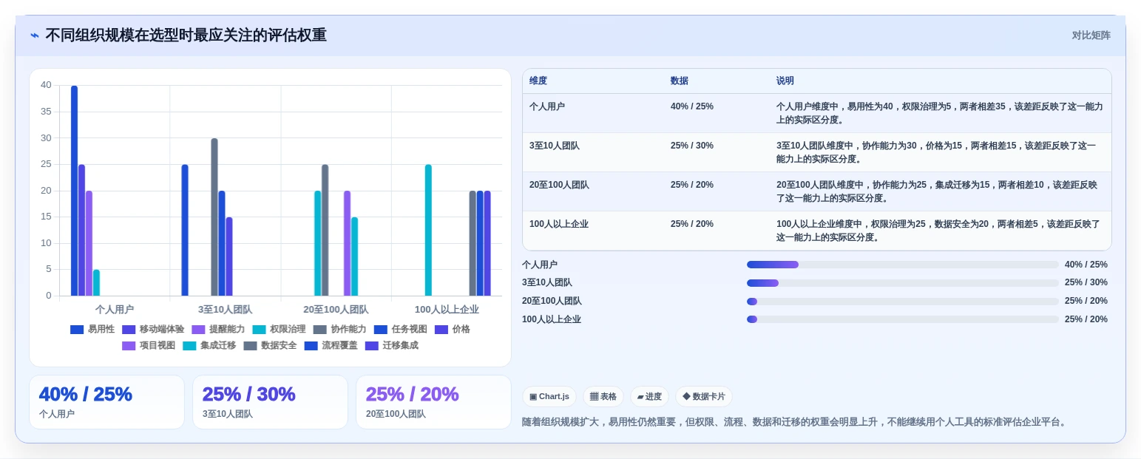Hide the 协作能力 dataset in legend
The width and height of the screenshot is (1141, 459).
tap(339, 330)
